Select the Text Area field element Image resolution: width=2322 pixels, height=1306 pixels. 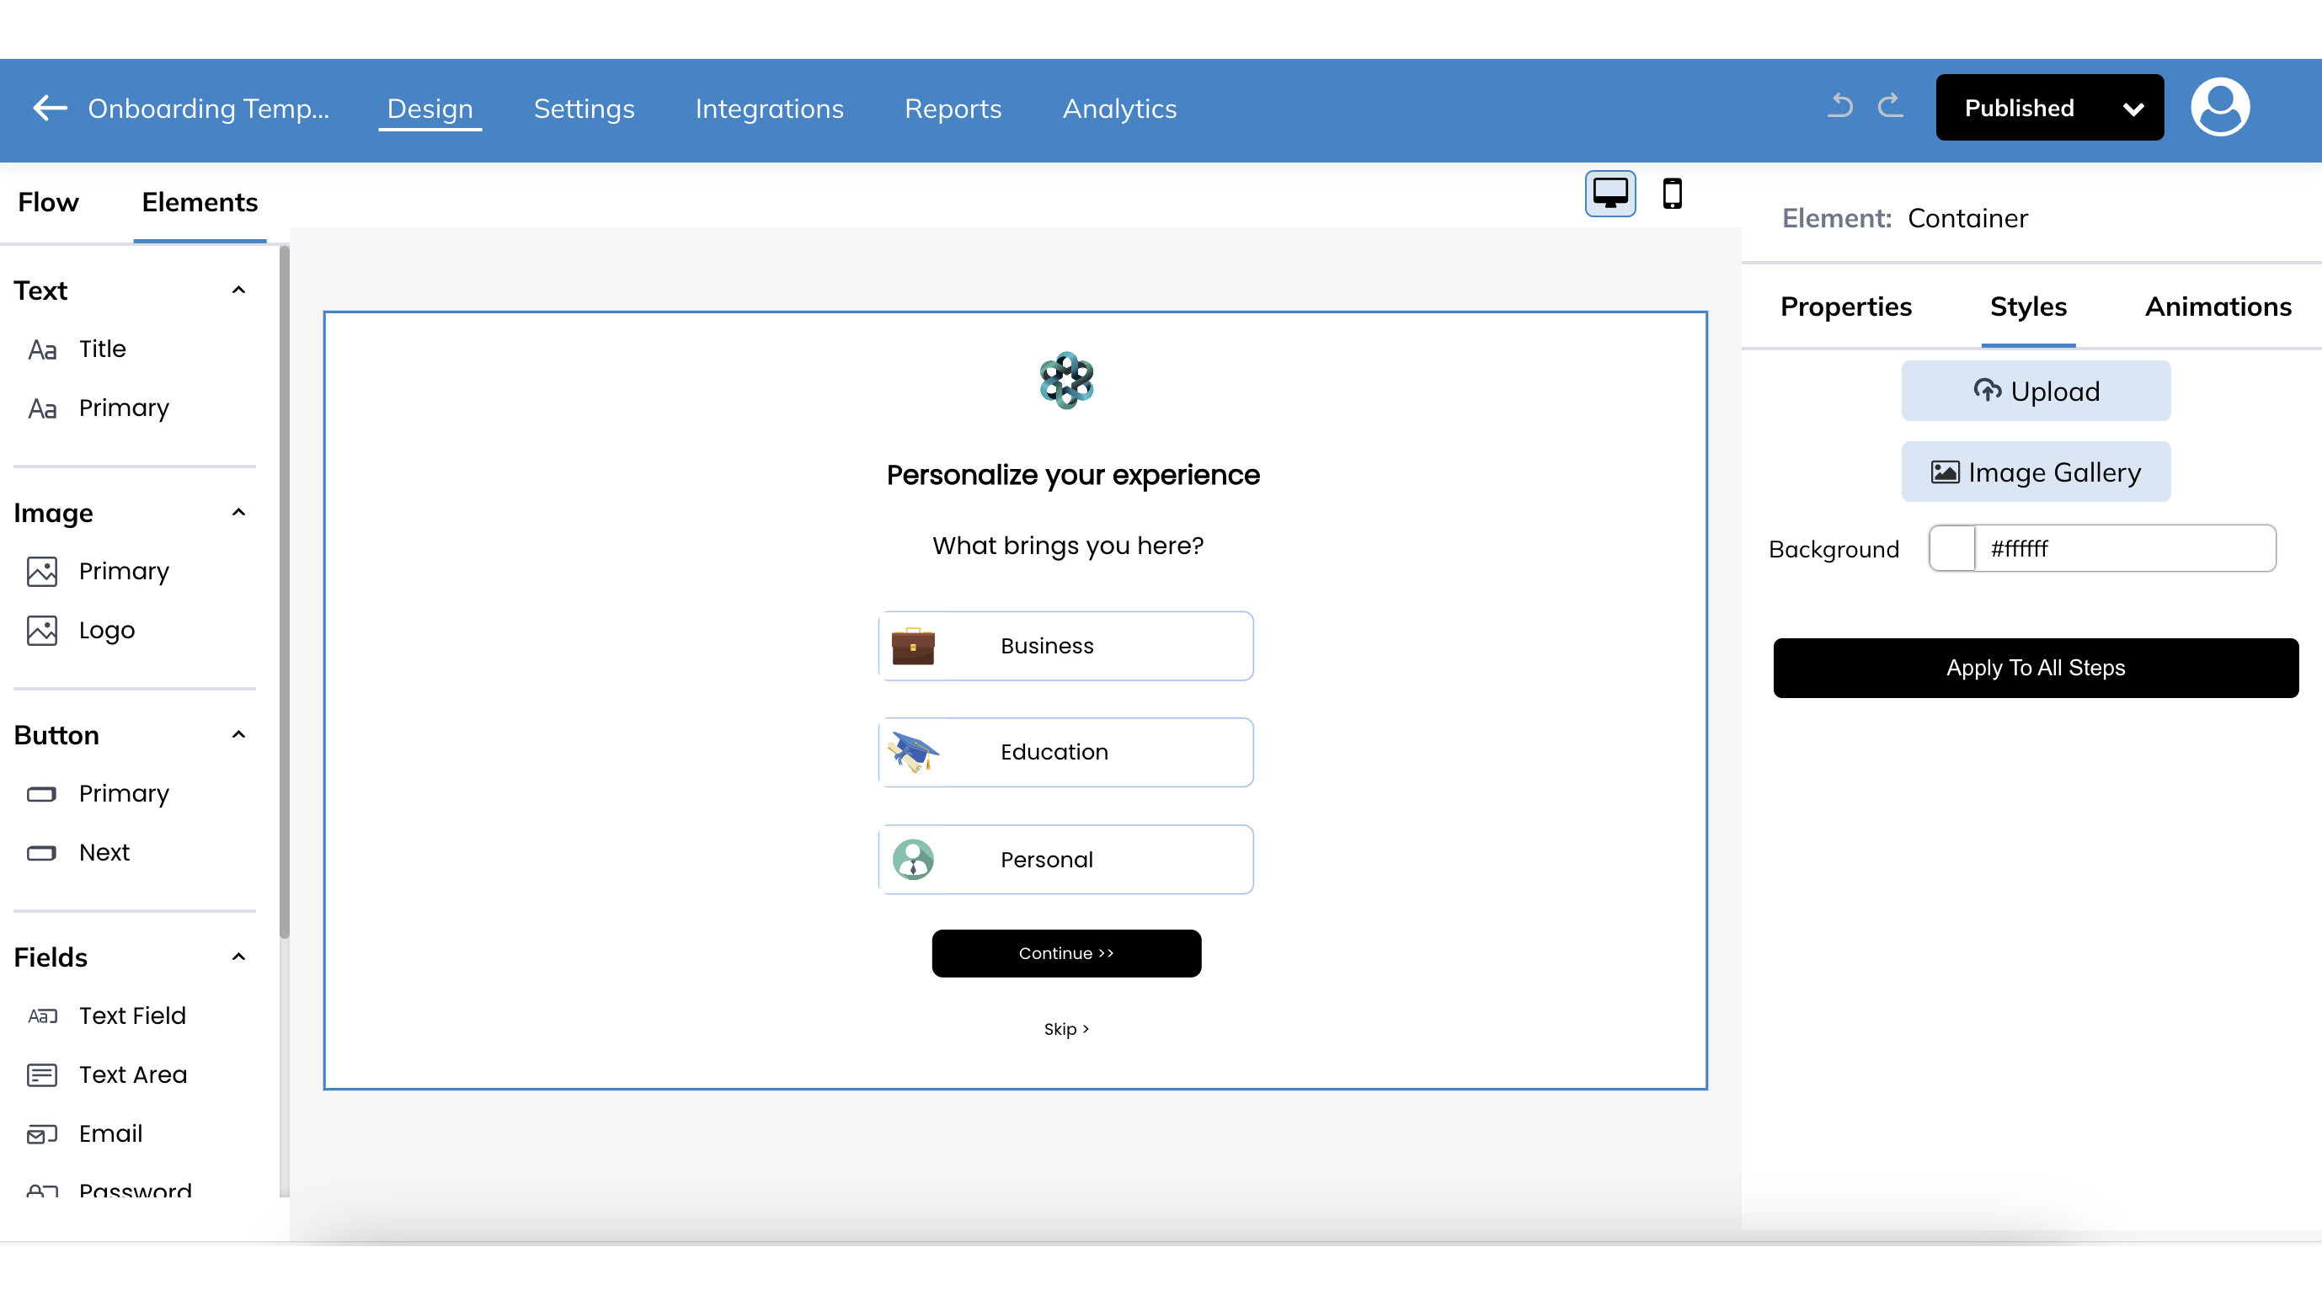pos(131,1074)
